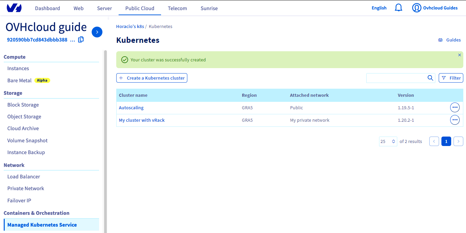Open the results-per-page dropdown
This screenshot has width=466, height=233.
pos(388,141)
